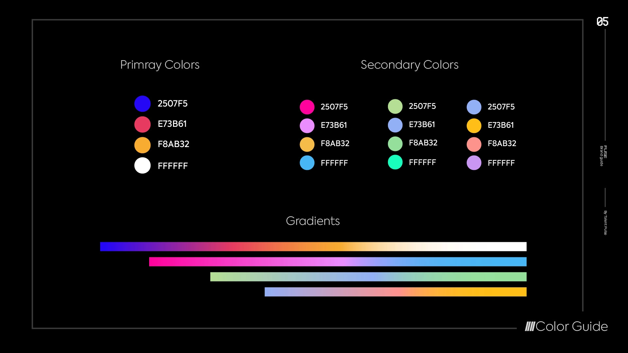Screen dimensions: 628x353
Task: Select the blue-to-white gradient bar
Action: 313,246
